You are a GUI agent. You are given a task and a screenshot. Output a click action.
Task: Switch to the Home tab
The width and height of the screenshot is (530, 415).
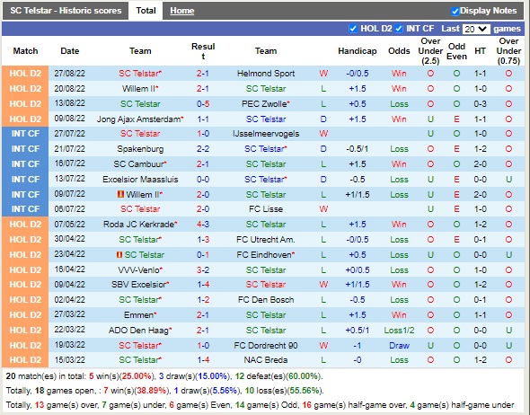coord(181,11)
